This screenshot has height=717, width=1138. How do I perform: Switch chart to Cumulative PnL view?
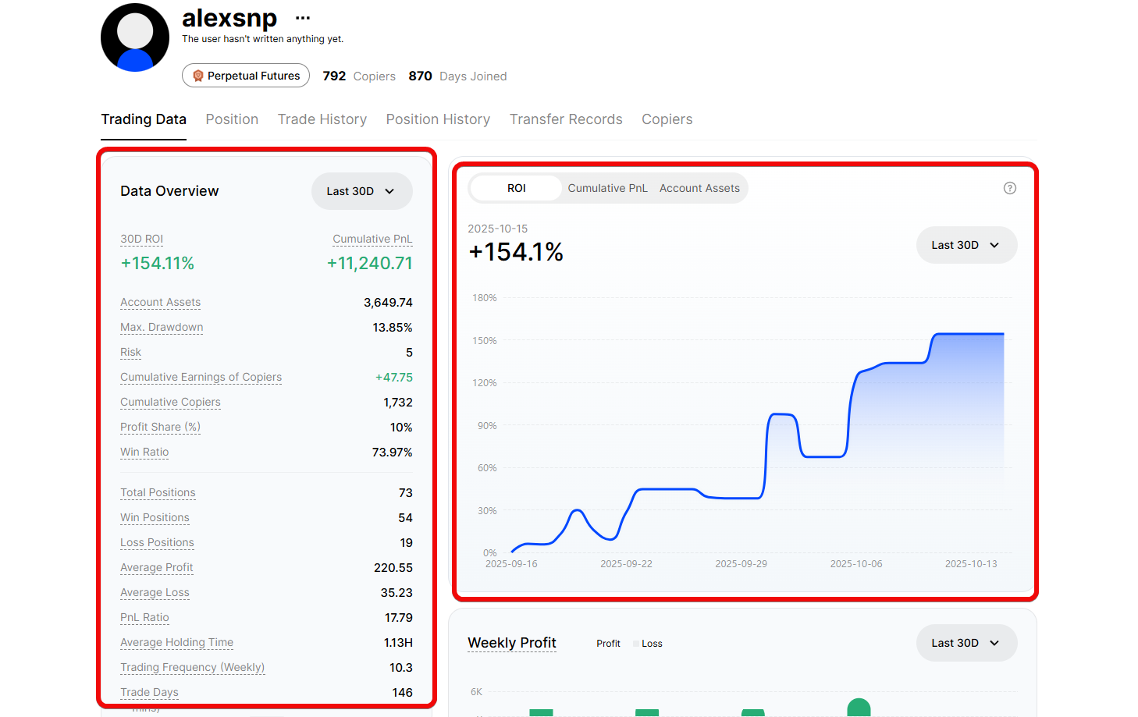point(607,188)
